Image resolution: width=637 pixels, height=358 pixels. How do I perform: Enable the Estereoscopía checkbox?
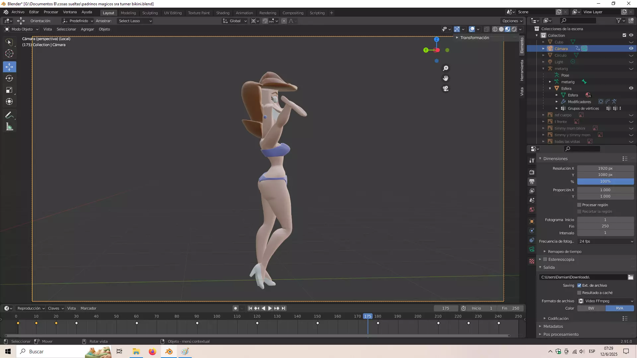[x=545, y=260]
